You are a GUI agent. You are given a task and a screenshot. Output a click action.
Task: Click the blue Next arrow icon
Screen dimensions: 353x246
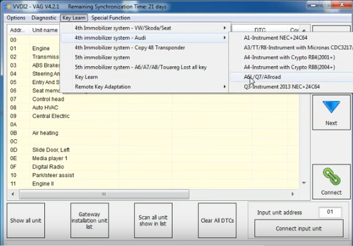click(x=331, y=107)
